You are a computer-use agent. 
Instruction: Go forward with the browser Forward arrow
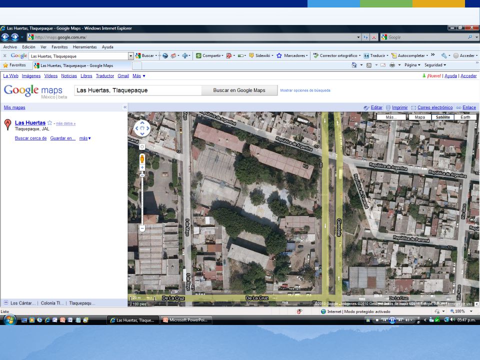14,37
